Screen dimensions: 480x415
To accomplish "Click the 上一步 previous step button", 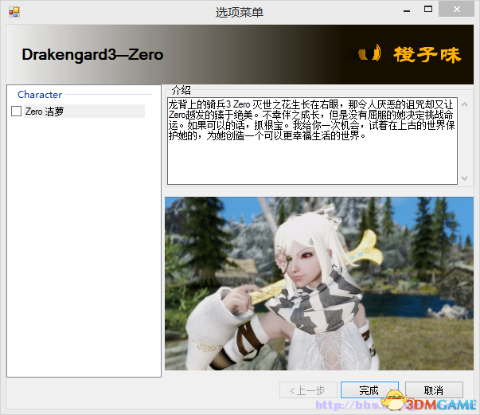I will pos(308,390).
